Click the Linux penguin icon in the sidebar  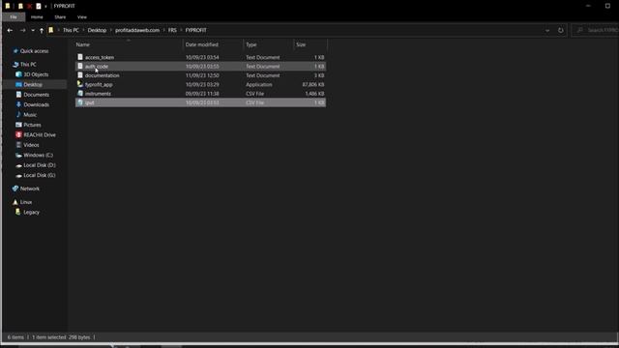15,202
